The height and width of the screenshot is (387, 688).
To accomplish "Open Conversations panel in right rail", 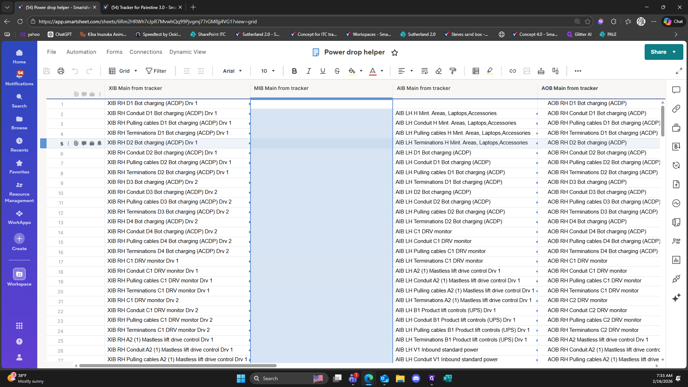I will tap(676, 90).
